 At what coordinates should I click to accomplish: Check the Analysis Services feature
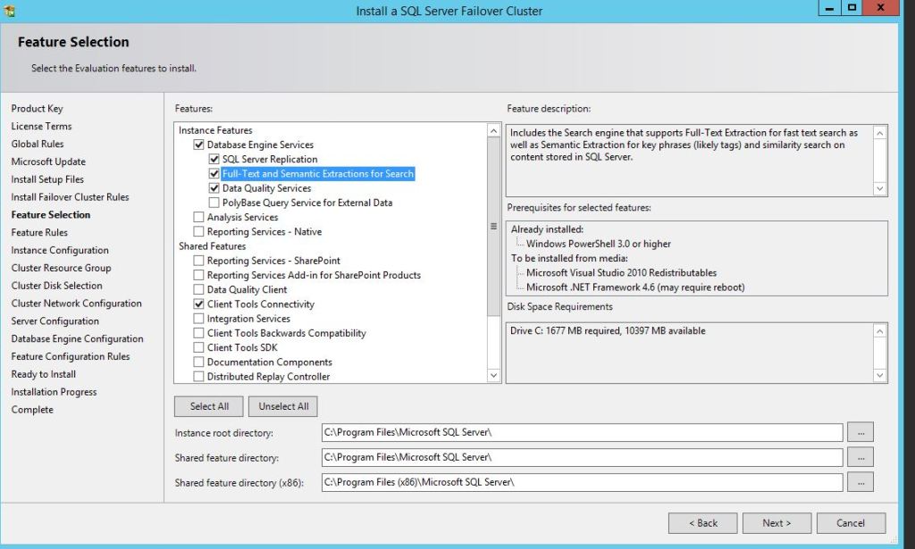coord(199,217)
